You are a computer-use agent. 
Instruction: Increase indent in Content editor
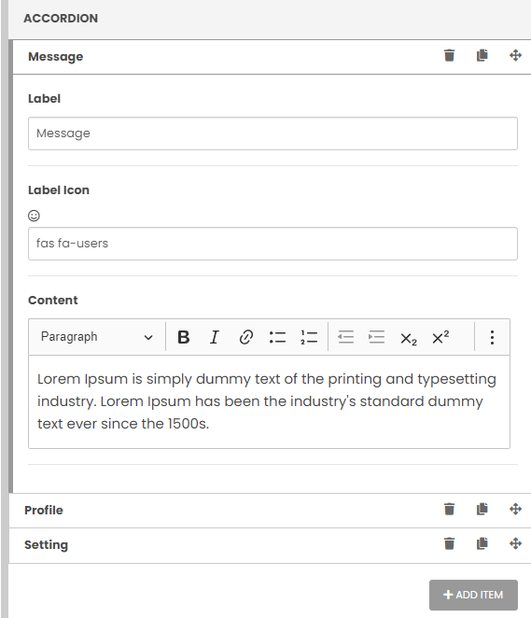[x=377, y=337]
